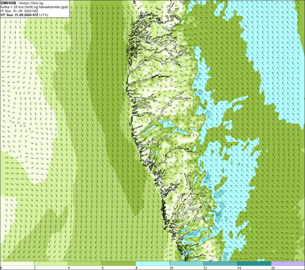This screenshot has height=270, width=305.
Task: Click the 2–4 m/s light green swatch
Action: tap(51, 263)
